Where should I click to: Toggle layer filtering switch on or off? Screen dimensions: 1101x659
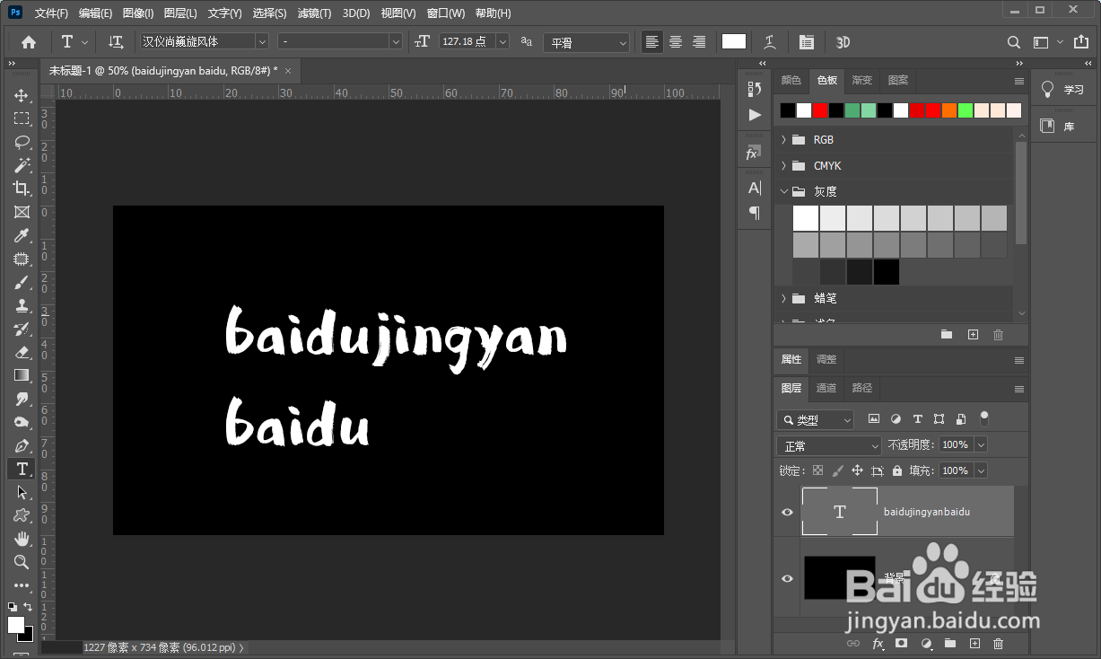pos(984,418)
